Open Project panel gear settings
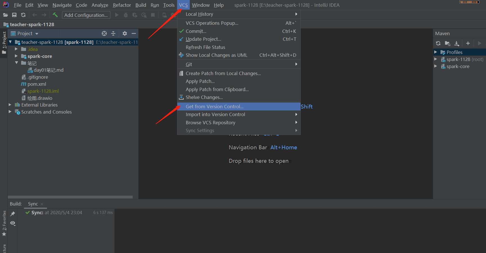 click(125, 33)
